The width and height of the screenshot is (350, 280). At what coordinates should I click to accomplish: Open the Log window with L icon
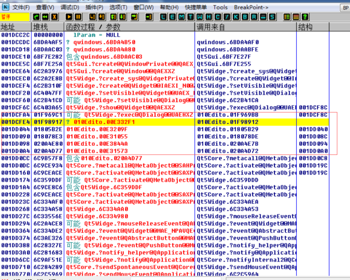tap(164, 17)
